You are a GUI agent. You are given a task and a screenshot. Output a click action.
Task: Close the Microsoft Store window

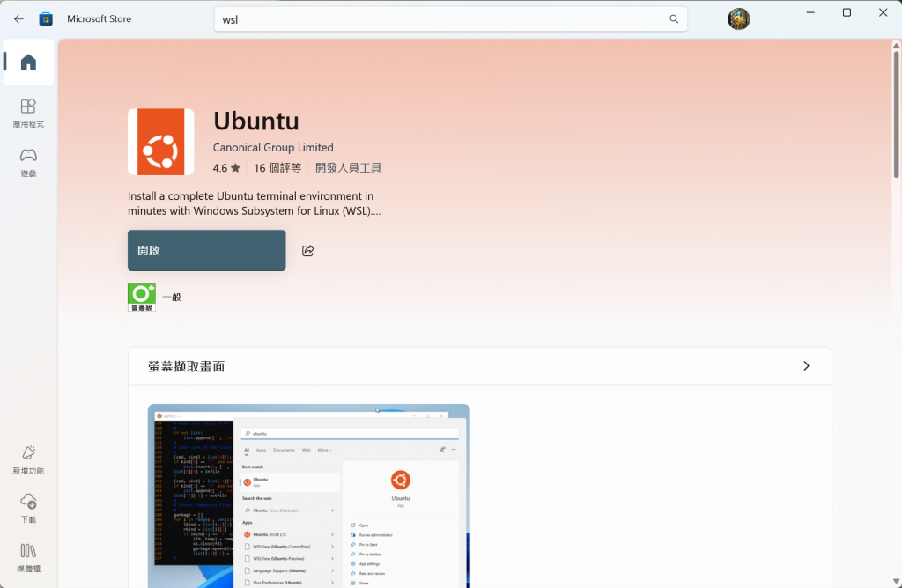coord(883,12)
